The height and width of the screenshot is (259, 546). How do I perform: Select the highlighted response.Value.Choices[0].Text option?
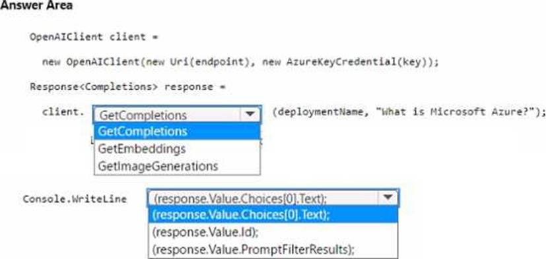point(273,216)
